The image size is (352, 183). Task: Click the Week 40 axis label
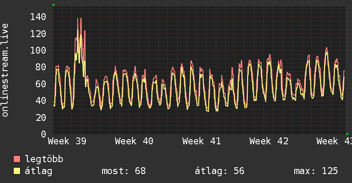(x=134, y=141)
